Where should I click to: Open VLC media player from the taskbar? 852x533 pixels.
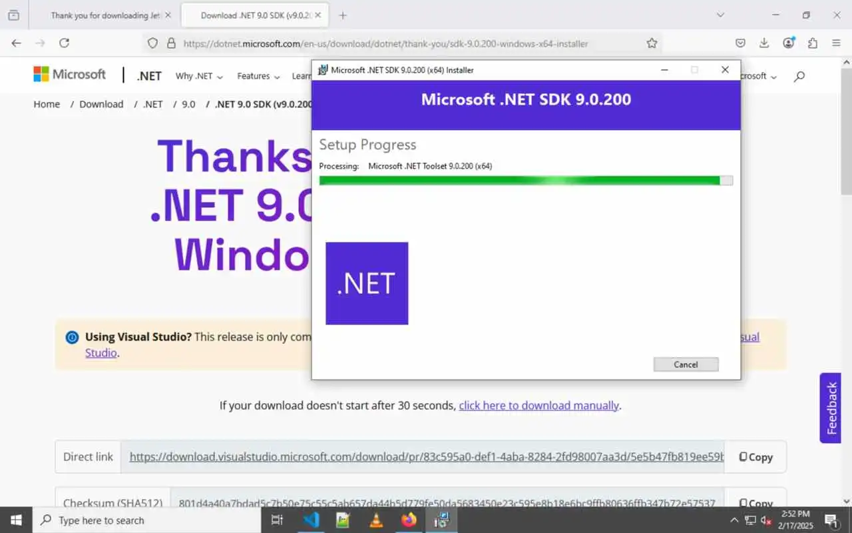pyautogui.click(x=376, y=520)
